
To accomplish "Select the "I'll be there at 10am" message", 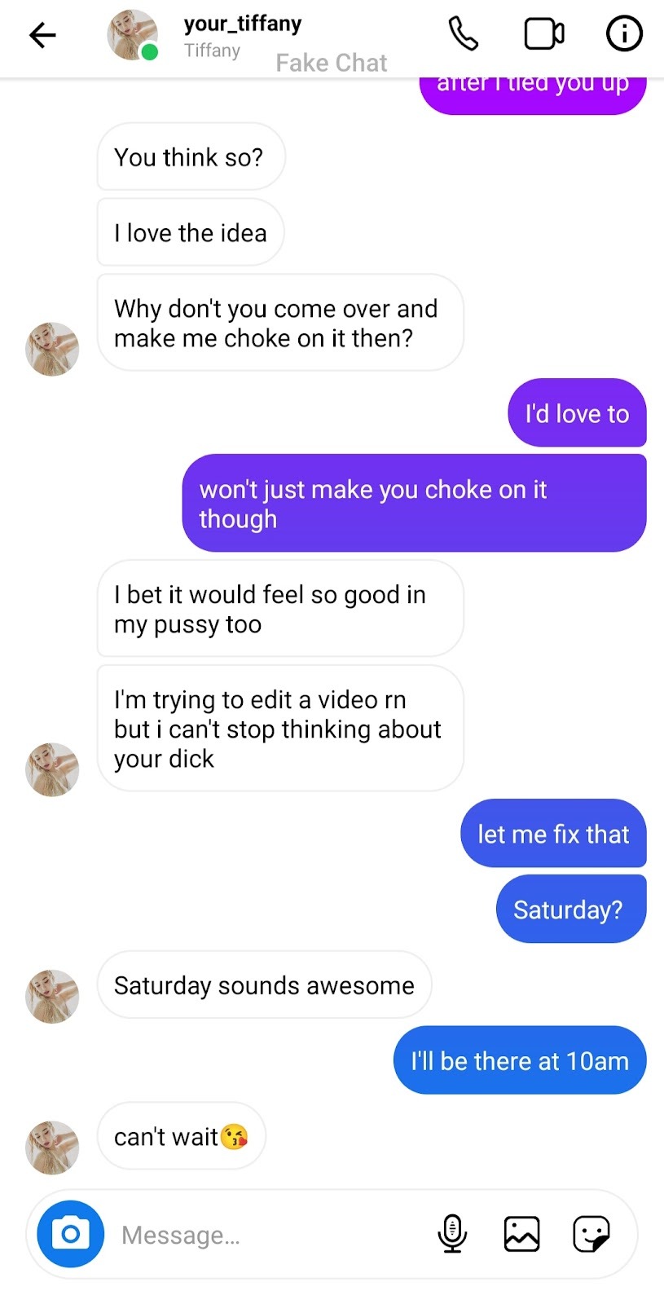I will click(520, 1060).
